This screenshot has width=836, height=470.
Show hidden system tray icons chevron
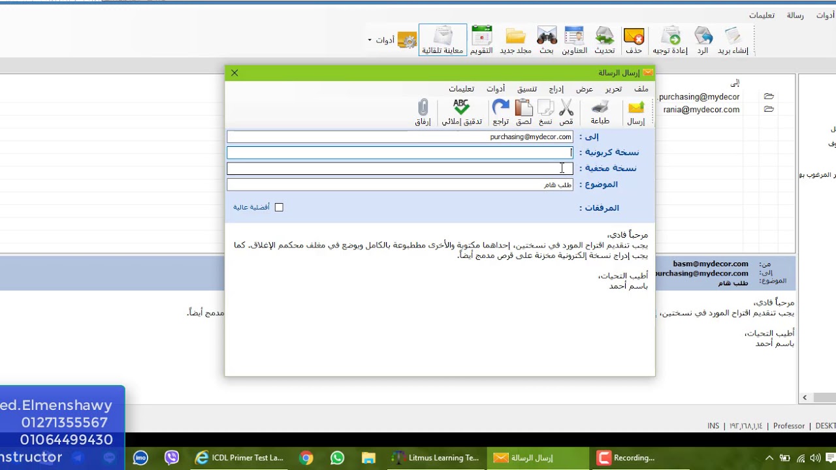coord(769,458)
